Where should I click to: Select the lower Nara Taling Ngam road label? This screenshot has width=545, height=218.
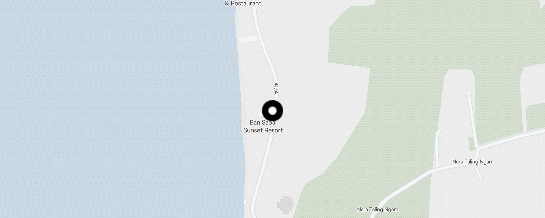[x=378, y=210]
